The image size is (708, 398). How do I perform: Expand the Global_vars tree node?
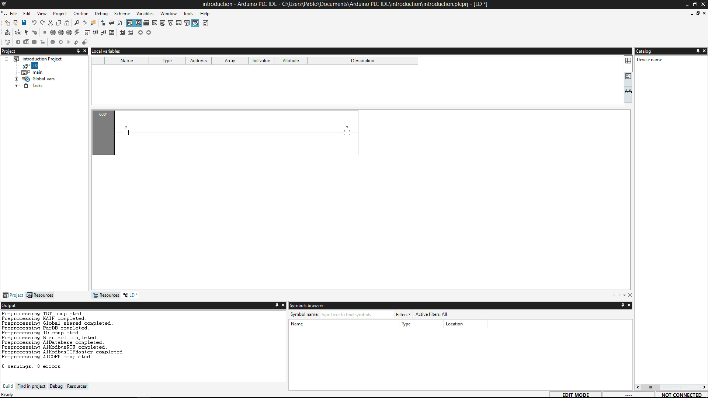17,79
